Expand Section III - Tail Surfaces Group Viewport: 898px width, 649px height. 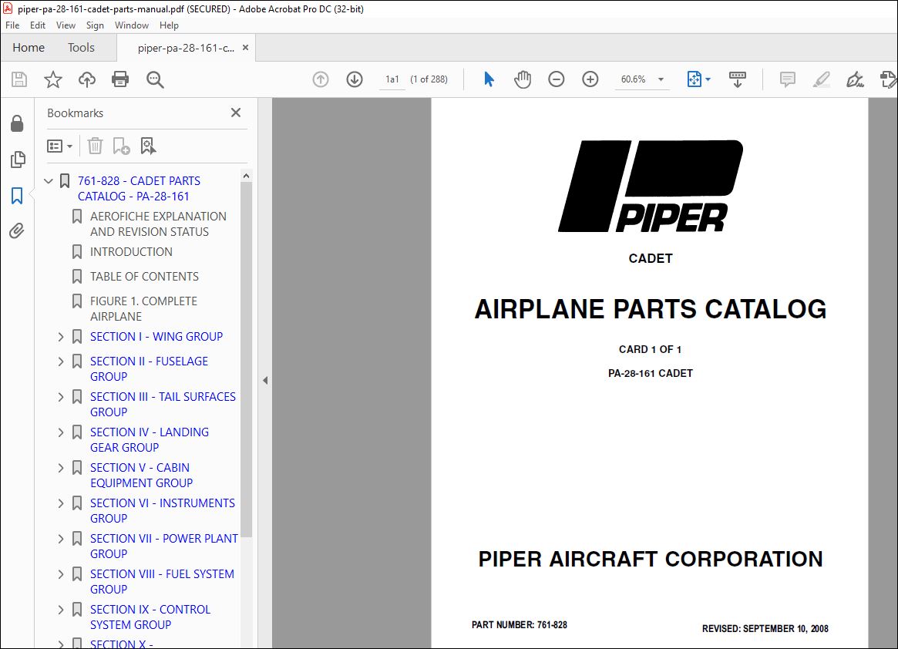tap(61, 397)
